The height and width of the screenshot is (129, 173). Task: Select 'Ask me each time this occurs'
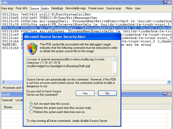(31, 103)
